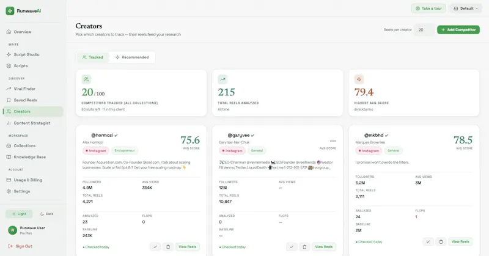489x256 pixels.
Task: Click the Entrepreneur tag on @hormozi card
Action: click(125, 151)
